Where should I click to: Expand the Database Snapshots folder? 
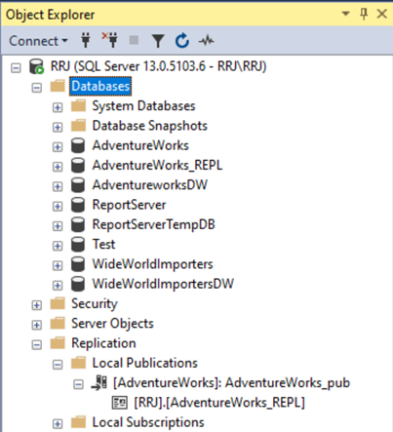[58, 127]
